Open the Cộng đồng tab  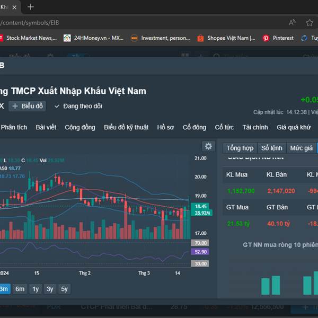tap(80, 127)
